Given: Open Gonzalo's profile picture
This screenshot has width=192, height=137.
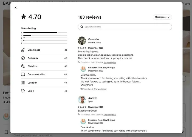Looking at the screenshot, I should (82, 41).
